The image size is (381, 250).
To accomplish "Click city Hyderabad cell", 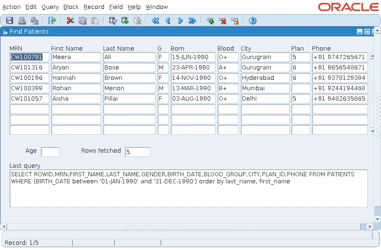I will 265,78.
